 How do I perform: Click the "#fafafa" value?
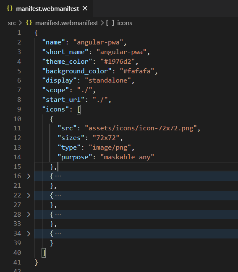tap(137, 71)
